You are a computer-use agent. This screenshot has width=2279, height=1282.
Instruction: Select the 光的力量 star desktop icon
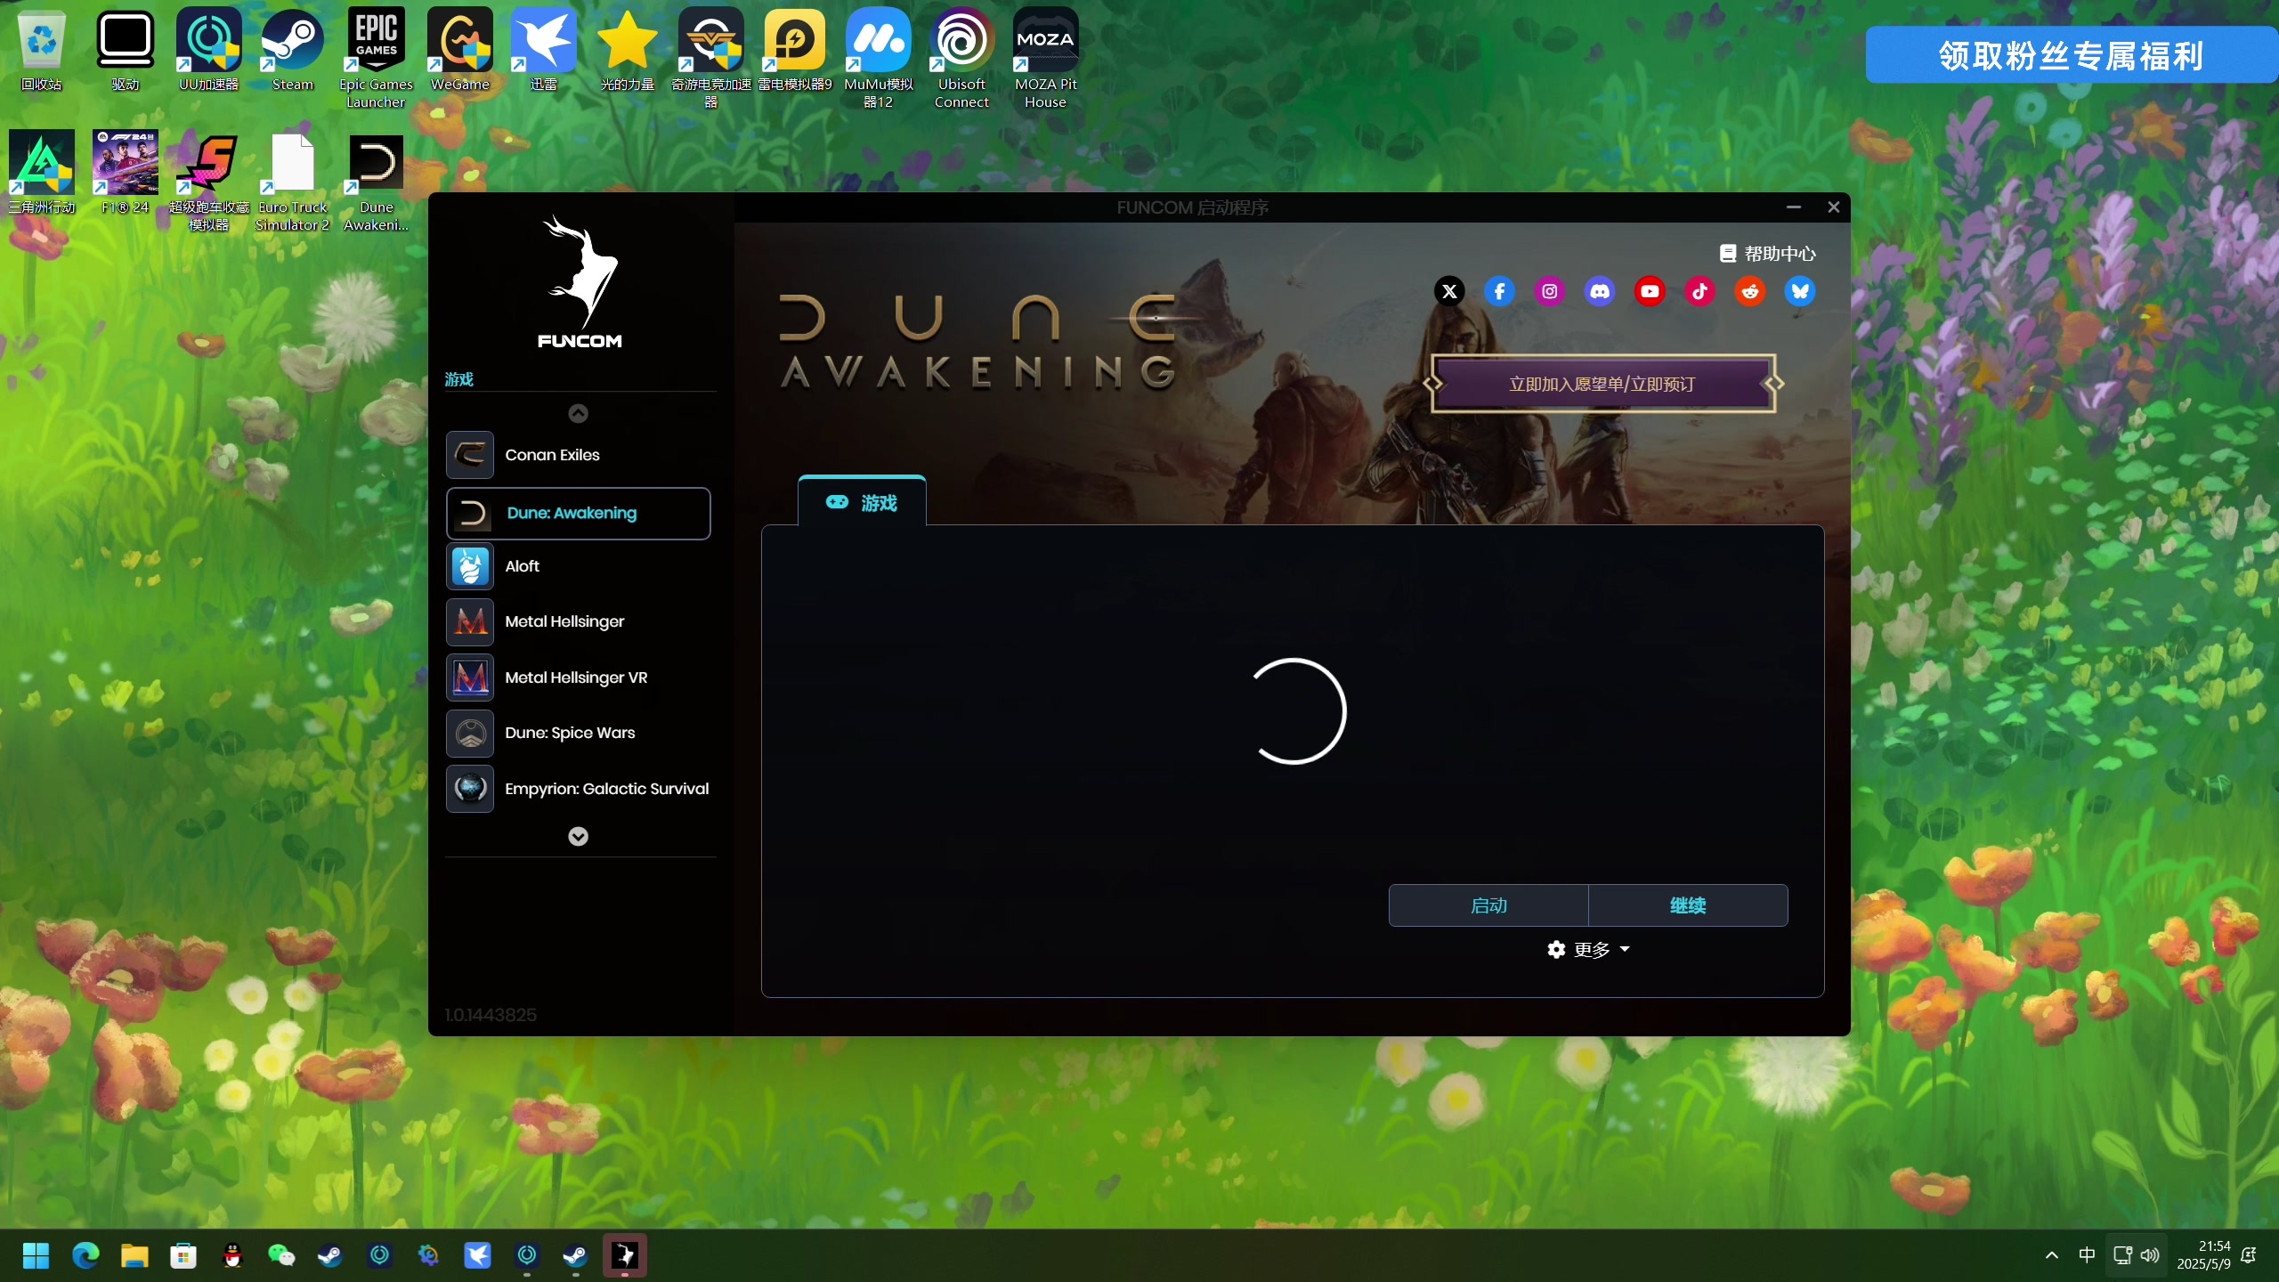click(628, 51)
